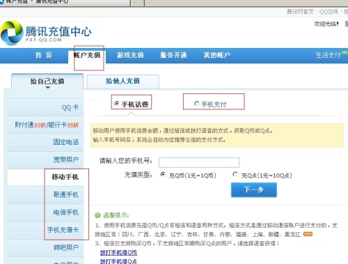
Task: Open the 拨打手机得Q点 link
Action: tap(118, 261)
